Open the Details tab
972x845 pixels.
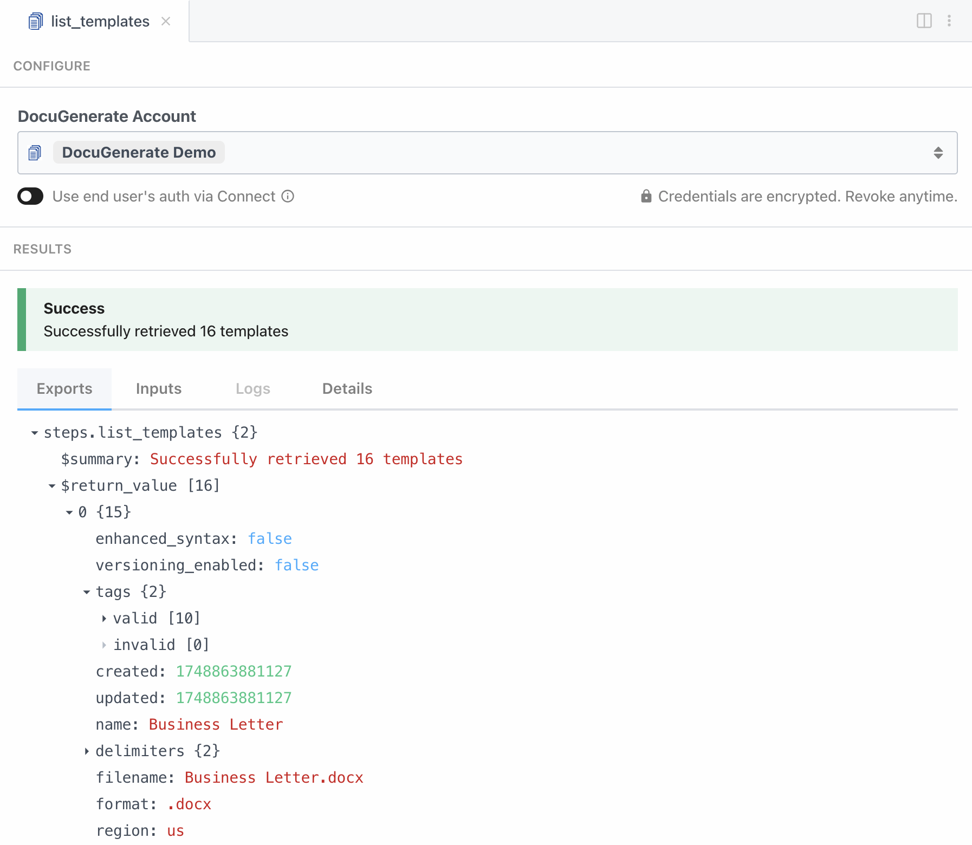coord(347,388)
